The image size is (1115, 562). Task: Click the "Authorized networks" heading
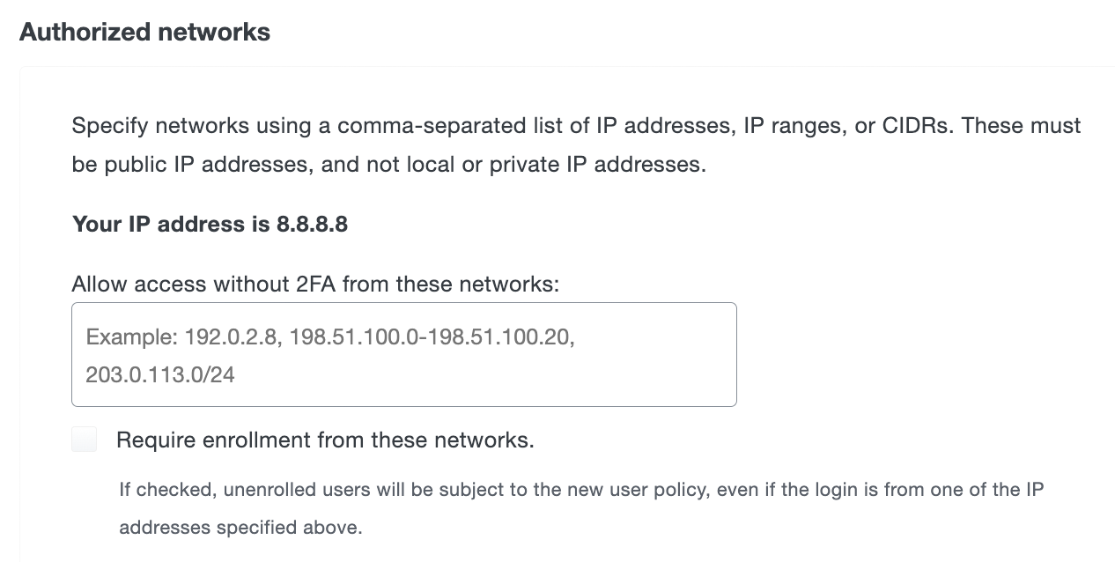tap(144, 32)
